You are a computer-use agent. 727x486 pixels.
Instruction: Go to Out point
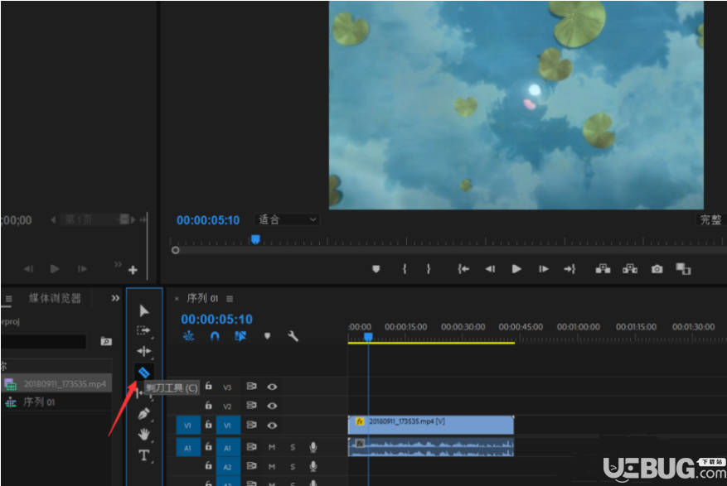tap(569, 269)
